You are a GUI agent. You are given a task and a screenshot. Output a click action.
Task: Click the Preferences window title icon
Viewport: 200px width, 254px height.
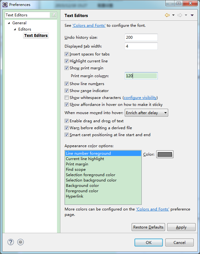coord(5,5)
